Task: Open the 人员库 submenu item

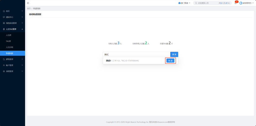Action: [9, 35]
